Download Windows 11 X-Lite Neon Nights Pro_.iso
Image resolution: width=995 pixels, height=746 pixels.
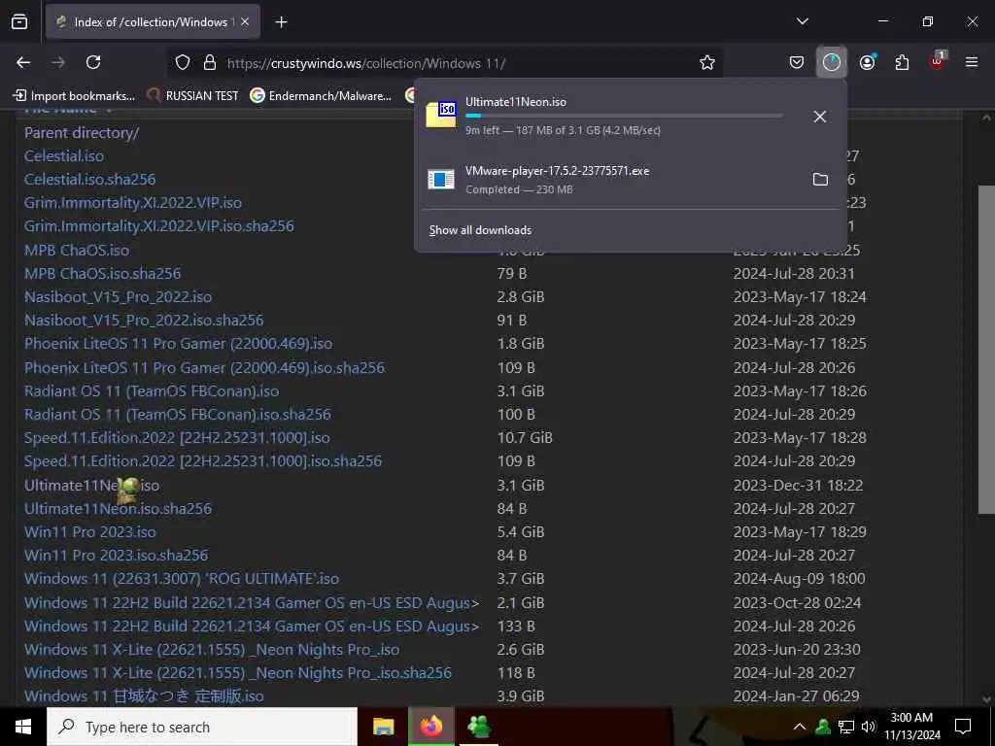tap(212, 650)
